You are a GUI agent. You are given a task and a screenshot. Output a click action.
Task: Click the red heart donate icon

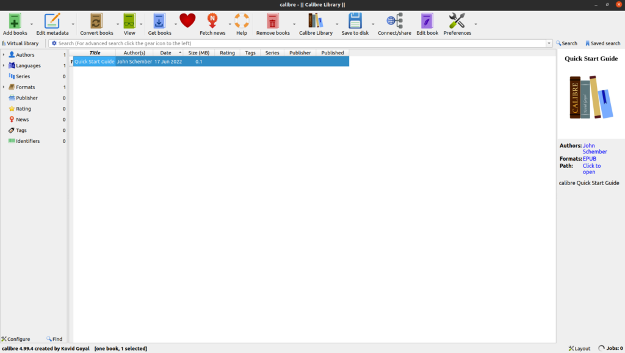coord(187,20)
